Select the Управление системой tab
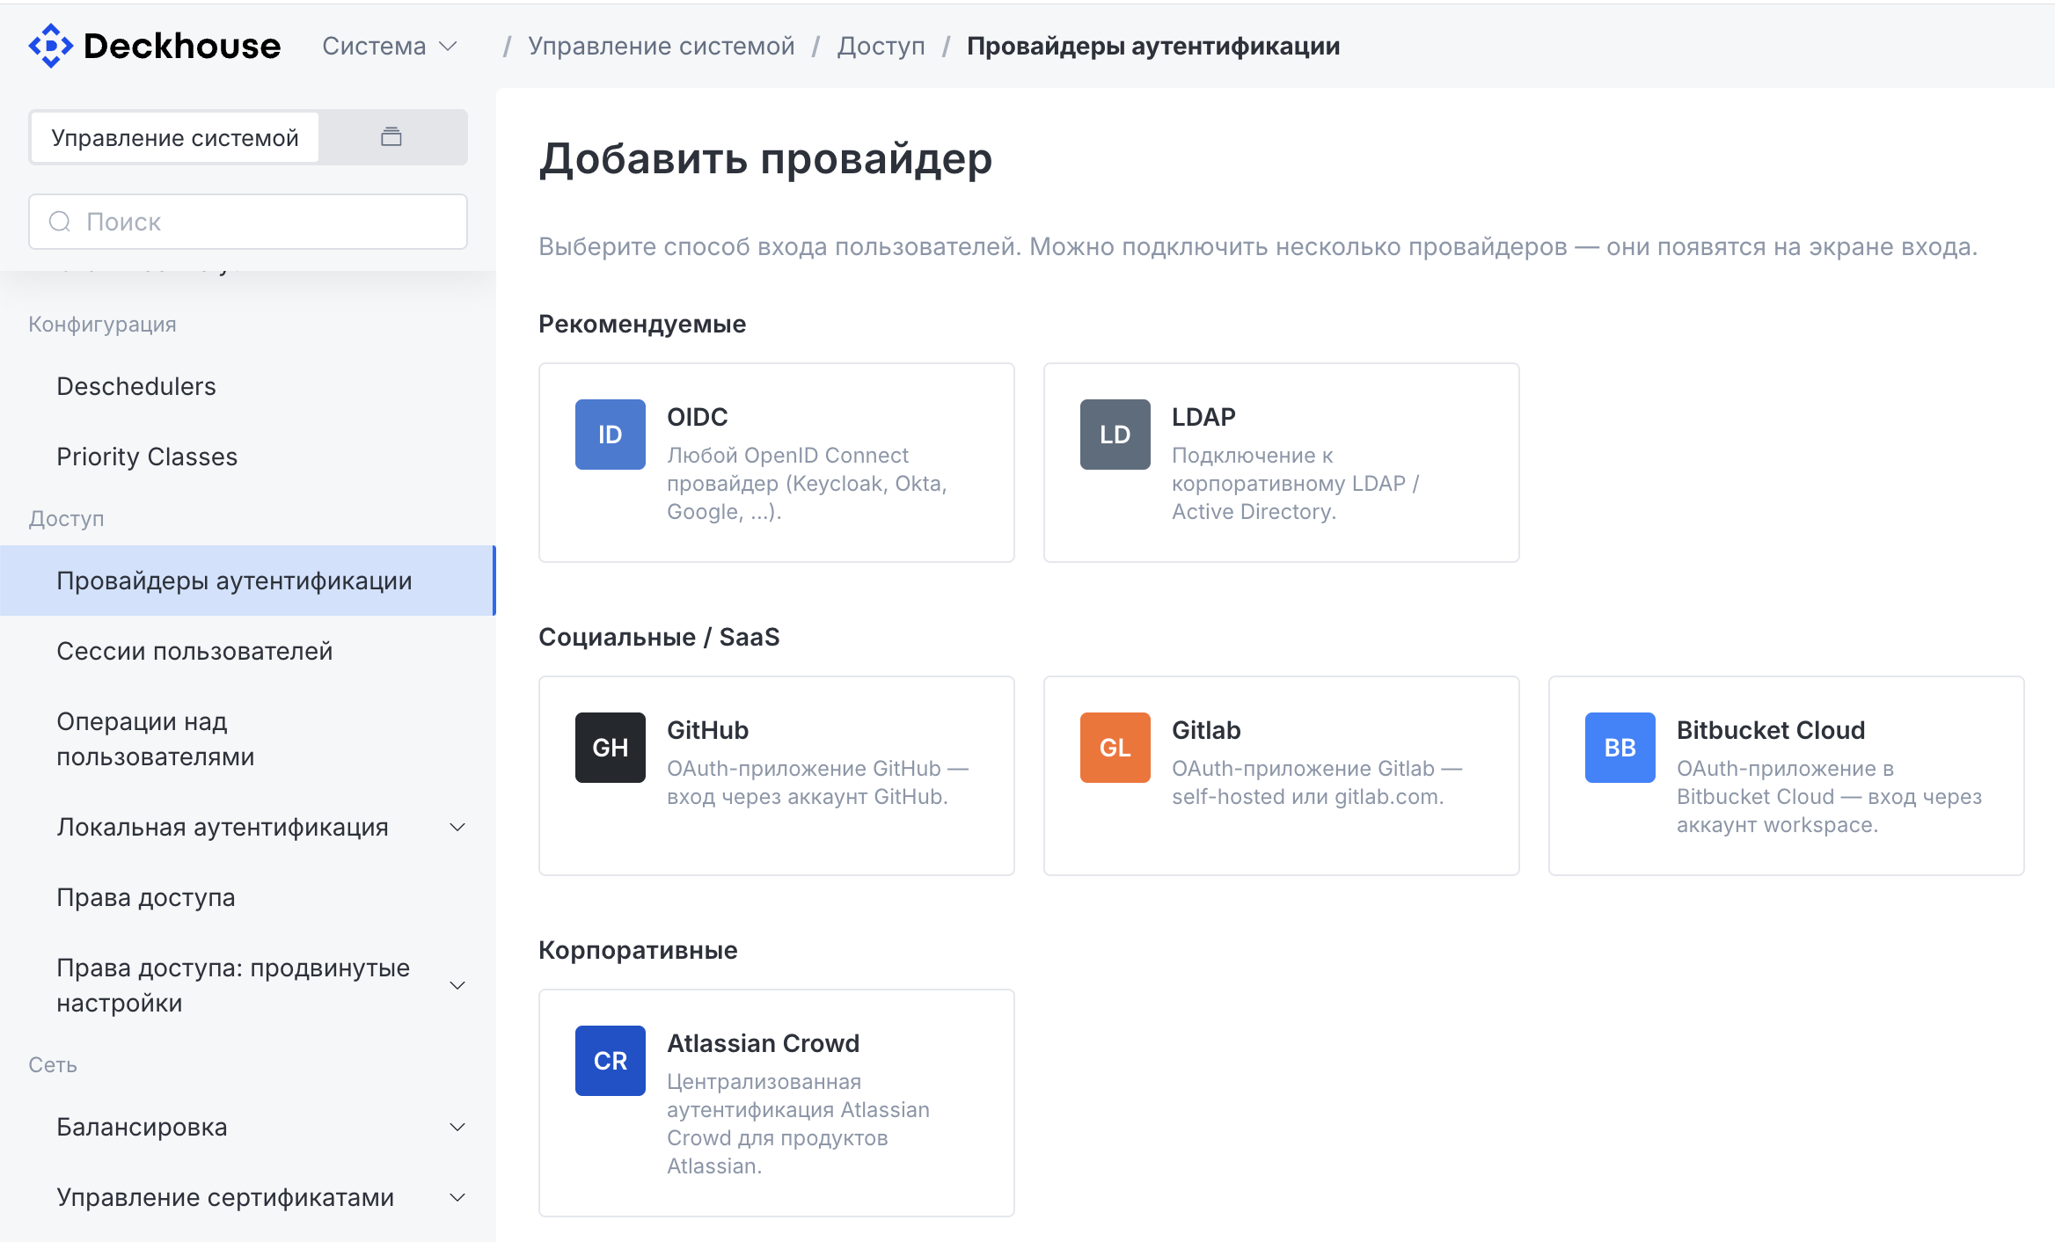This screenshot has width=2055, height=1242. click(175, 137)
